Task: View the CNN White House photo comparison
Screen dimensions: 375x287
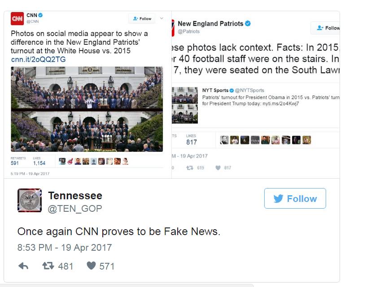Action: point(87,109)
